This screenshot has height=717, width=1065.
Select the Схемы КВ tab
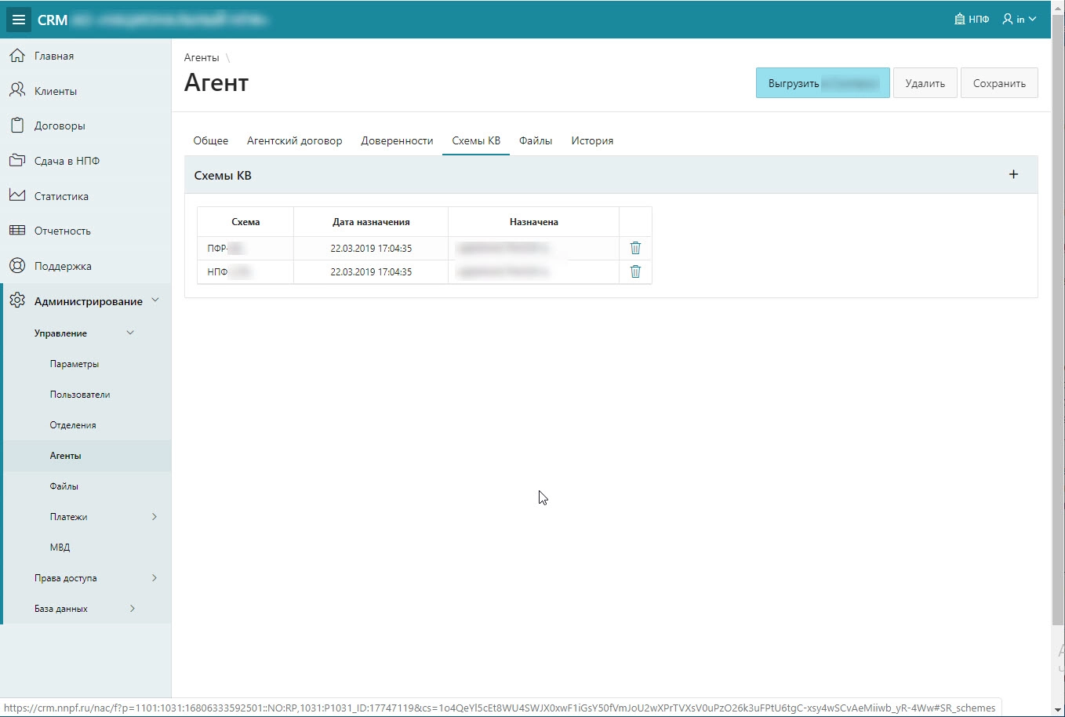pyautogui.click(x=476, y=140)
